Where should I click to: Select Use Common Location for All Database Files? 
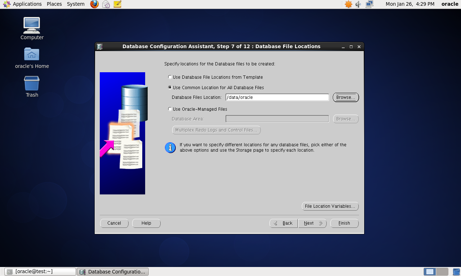pyautogui.click(x=216, y=88)
